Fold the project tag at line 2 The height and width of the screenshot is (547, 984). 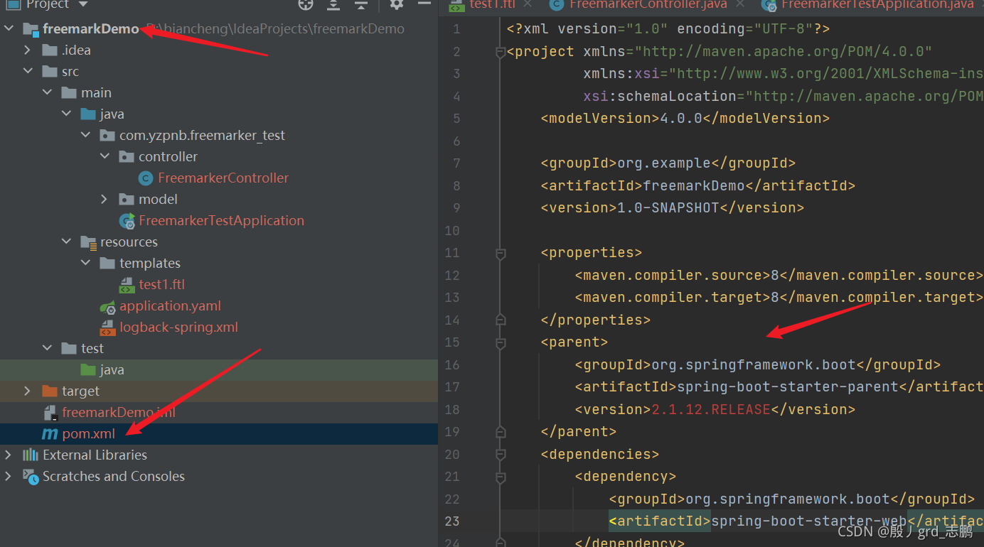pos(501,52)
